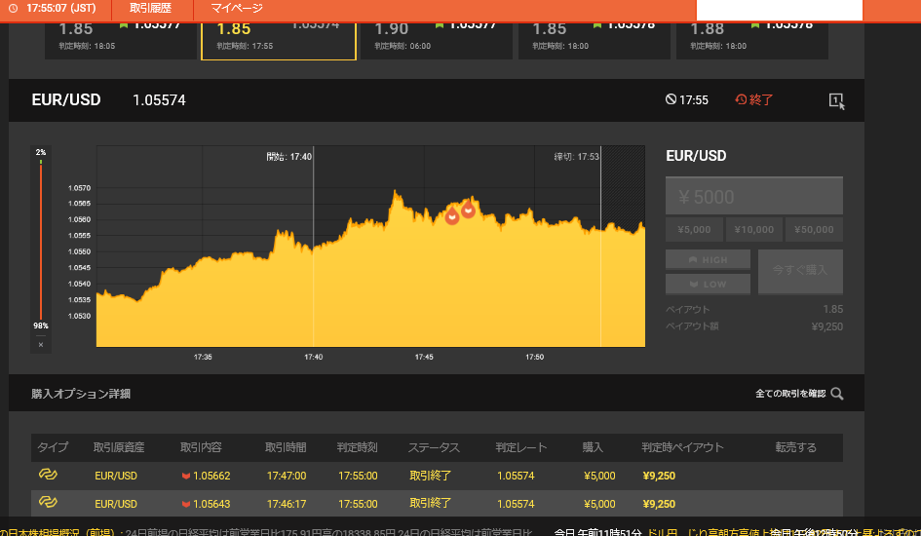Click the red sentiment slider bar left of the chart

(x=41, y=239)
